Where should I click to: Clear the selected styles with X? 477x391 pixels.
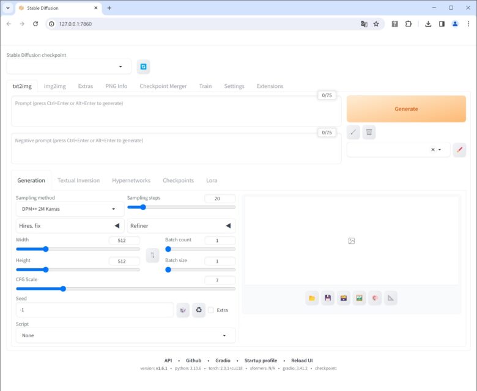pyautogui.click(x=432, y=150)
